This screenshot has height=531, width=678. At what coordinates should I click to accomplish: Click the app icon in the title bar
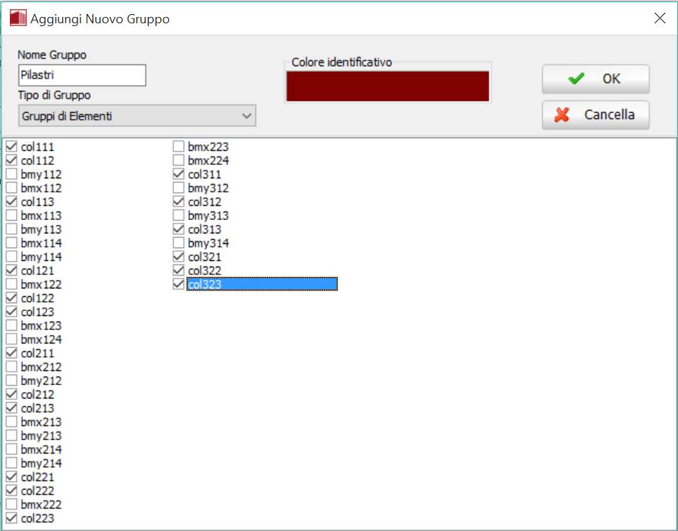(17, 19)
